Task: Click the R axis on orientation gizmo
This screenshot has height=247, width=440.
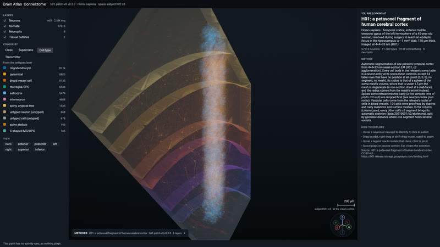Action: (x=338, y=228)
